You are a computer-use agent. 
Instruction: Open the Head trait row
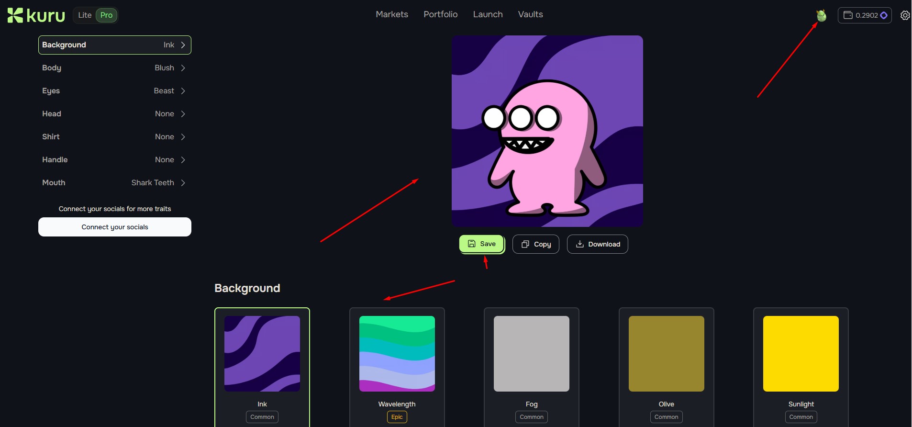coord(114,114)
